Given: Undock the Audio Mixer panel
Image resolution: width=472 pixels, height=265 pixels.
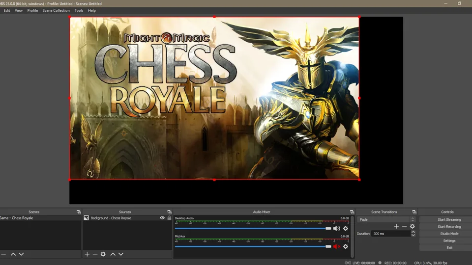Looking at the screenshot, I should (x=352, y=212).
